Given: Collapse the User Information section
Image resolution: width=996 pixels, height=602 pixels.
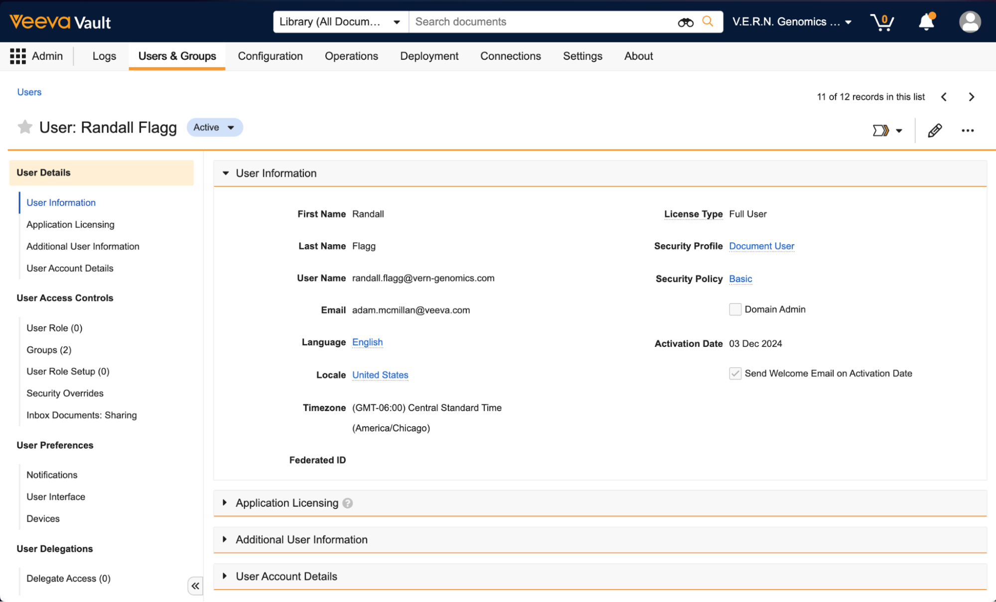Looking at the screenshot, I should [x=226, y=173].
